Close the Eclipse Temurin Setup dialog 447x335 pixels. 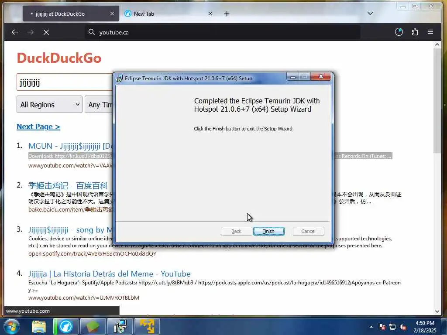321,76
